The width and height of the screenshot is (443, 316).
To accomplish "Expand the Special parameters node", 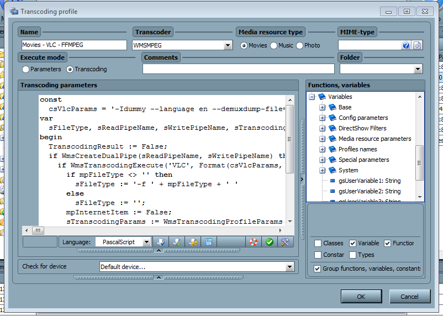I will pyautogui.click(x=322, y=160).
